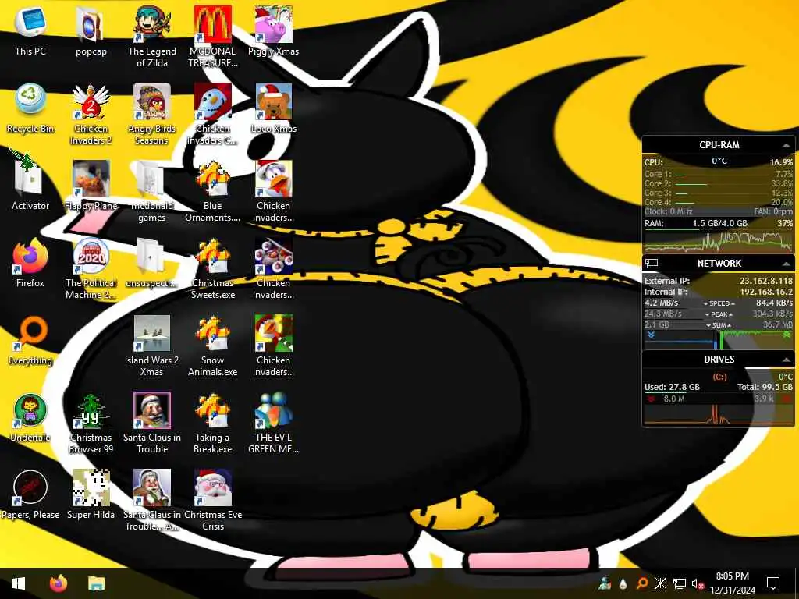799x599 pixels.
Task: Select the popcap folder icon
Action: click(91, 31)
